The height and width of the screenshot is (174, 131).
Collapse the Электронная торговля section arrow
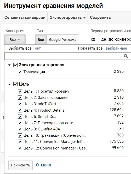click(9, 65)
